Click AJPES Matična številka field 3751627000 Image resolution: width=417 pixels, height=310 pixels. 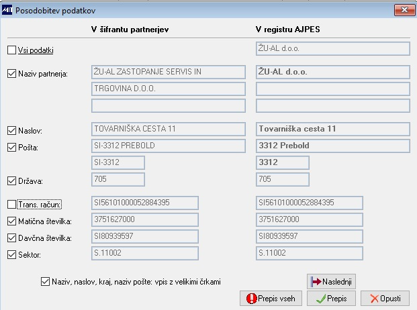click(x=310, y=219)
